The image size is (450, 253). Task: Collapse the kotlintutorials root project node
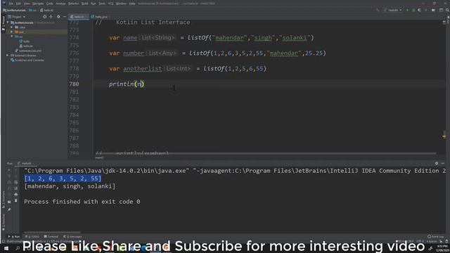point(8,22)
